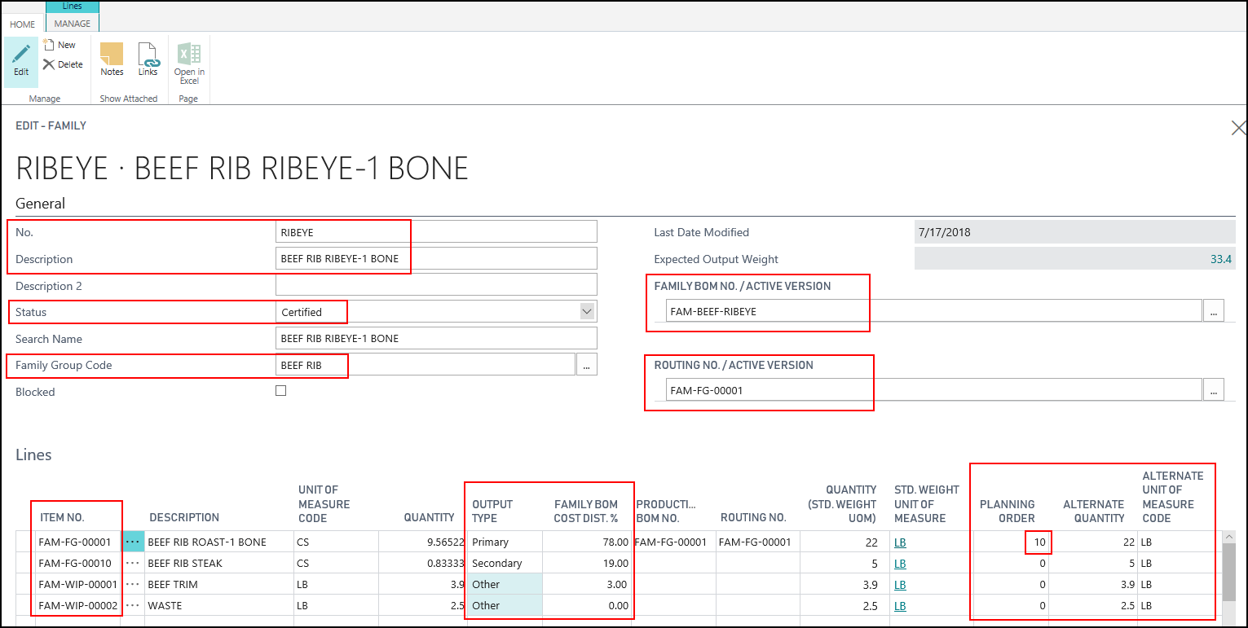The image size is (1248, 628).
Task: Open row menu for WASTE line
Action: (133, 605)
